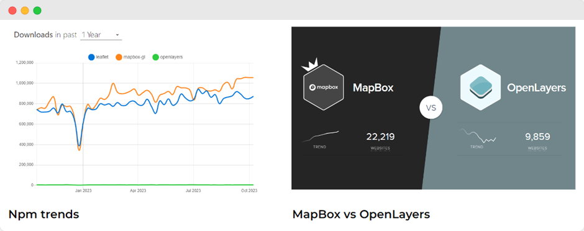584x231 pixels.
Task: Click the Apr 2023 axis label
Action: pyautogui.click(x=138, y=191)
